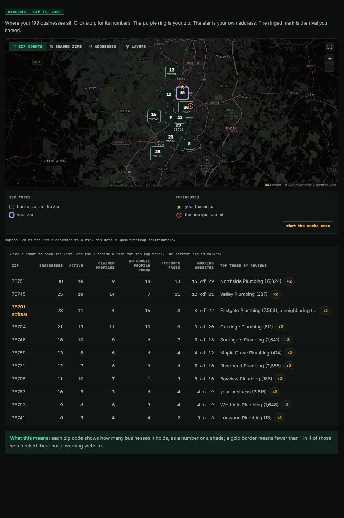Zoom out the map with minus button
Screen dimensions: 344x518
(x=330, y=67)
